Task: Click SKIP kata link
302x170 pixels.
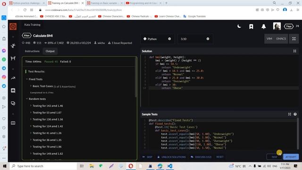Action: click(147, 157)
